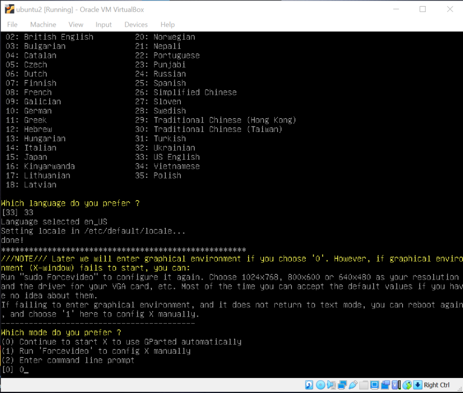Open the Help menu
This screenshot has height=393, width=463.
pos(168,25)
